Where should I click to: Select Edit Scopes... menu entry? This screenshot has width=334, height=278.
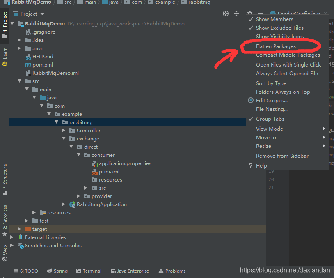[x=287, y=101]
